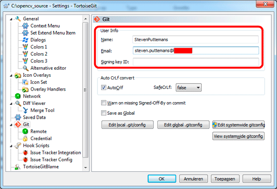Click the Merge Tool icon
The image size is (277, 189).
[x=25, y=110]
